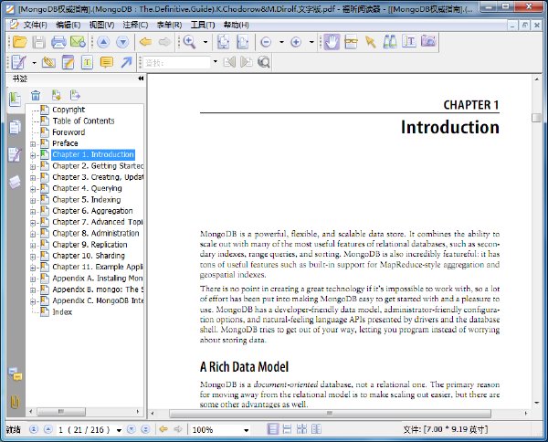Open the zoom tool dropdown arrow
The height and width of the screenshot is (442, 548).
205,42
